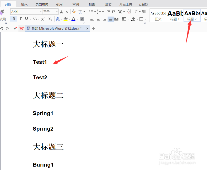207x170 pixels.
Task: Apply Superscript formatting
Action: pyautogui.click(x=43, y=19)
